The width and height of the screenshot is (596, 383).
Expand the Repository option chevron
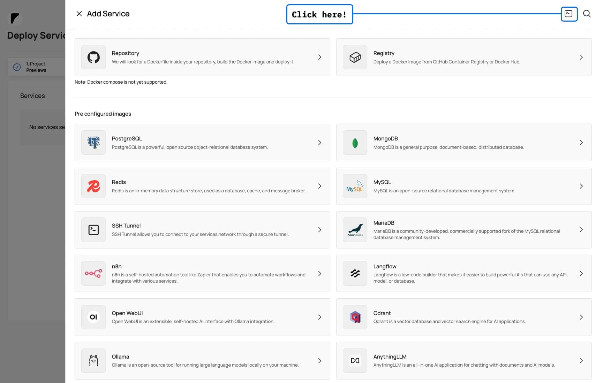pos(320,57)
